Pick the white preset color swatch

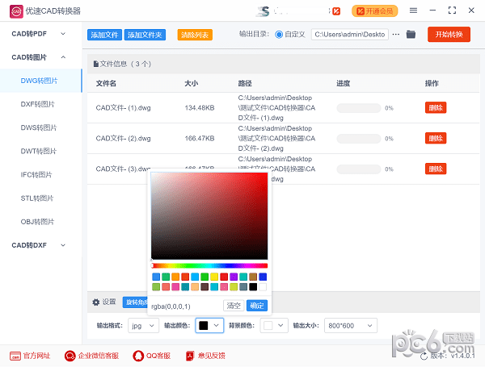(263, 286)
